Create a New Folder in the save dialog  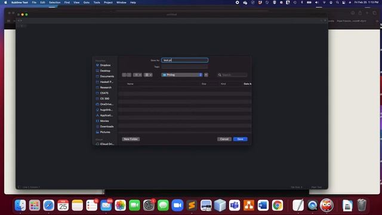click(x=131, y=139)
